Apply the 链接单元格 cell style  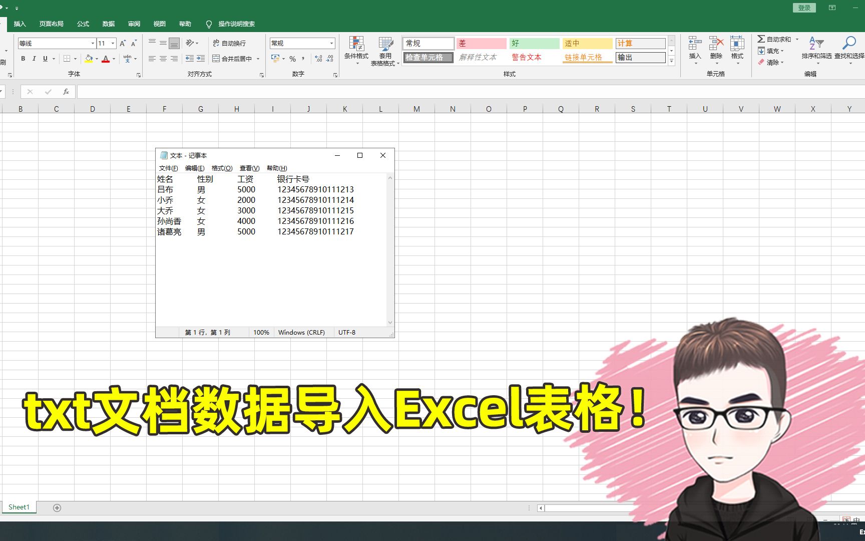pyautogui.click(x=587, y=57)
